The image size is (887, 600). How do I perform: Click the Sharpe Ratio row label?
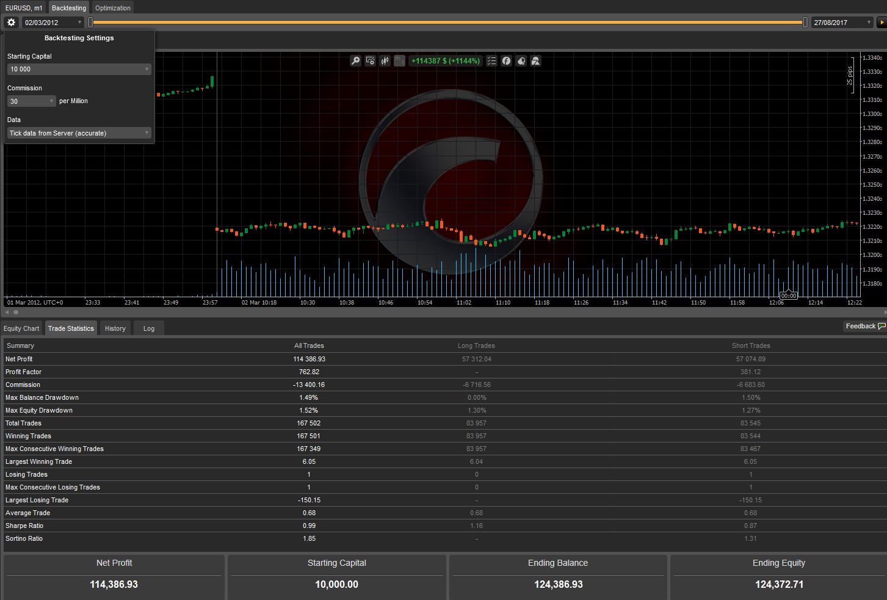click(24, 526)
